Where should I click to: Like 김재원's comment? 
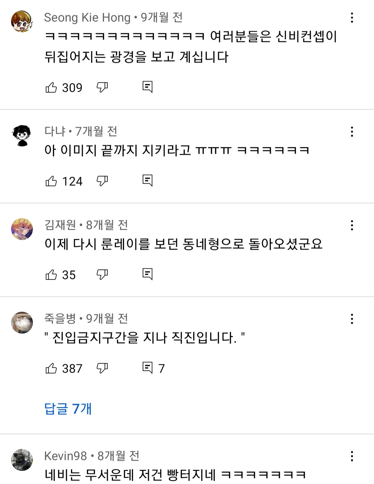click(x=51, y=275)
